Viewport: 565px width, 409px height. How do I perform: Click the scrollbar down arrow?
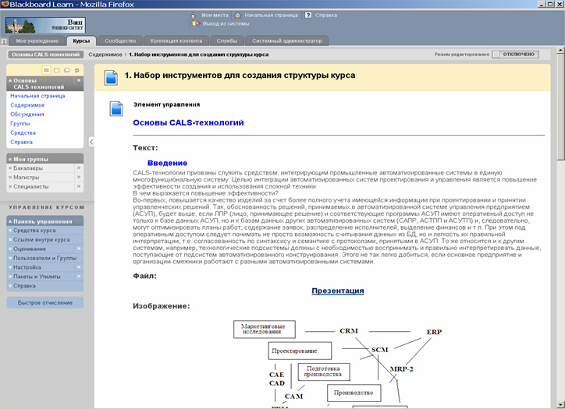(560, 404)
